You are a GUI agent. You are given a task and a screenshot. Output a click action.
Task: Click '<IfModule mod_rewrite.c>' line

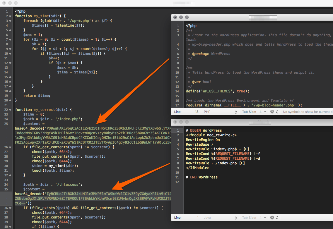click(x=211, y=135)
